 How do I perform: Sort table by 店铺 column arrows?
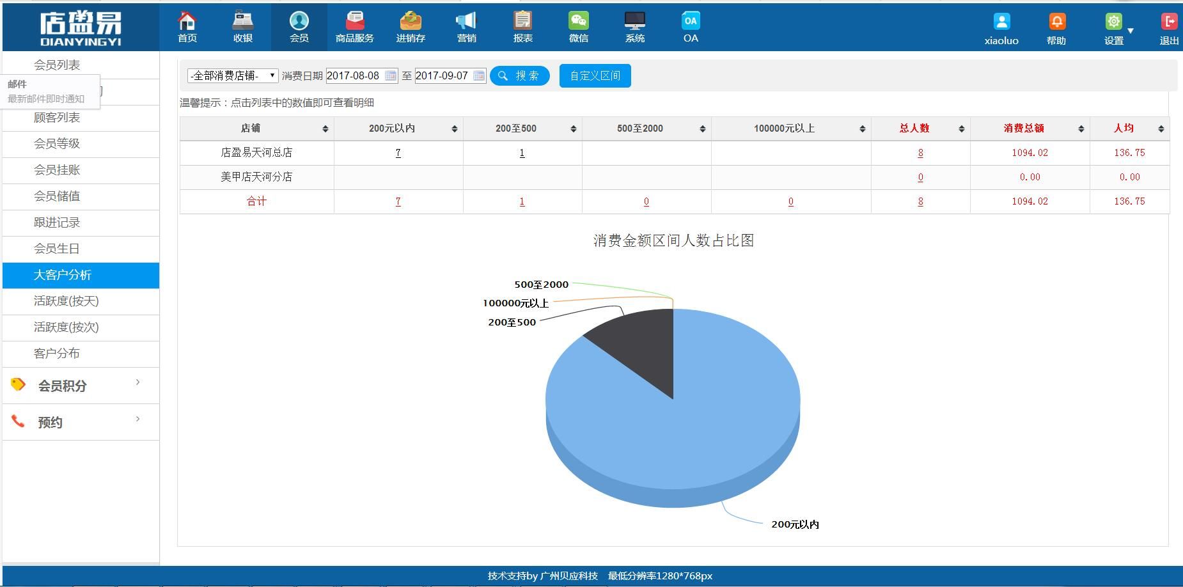[x=325, y=129]
